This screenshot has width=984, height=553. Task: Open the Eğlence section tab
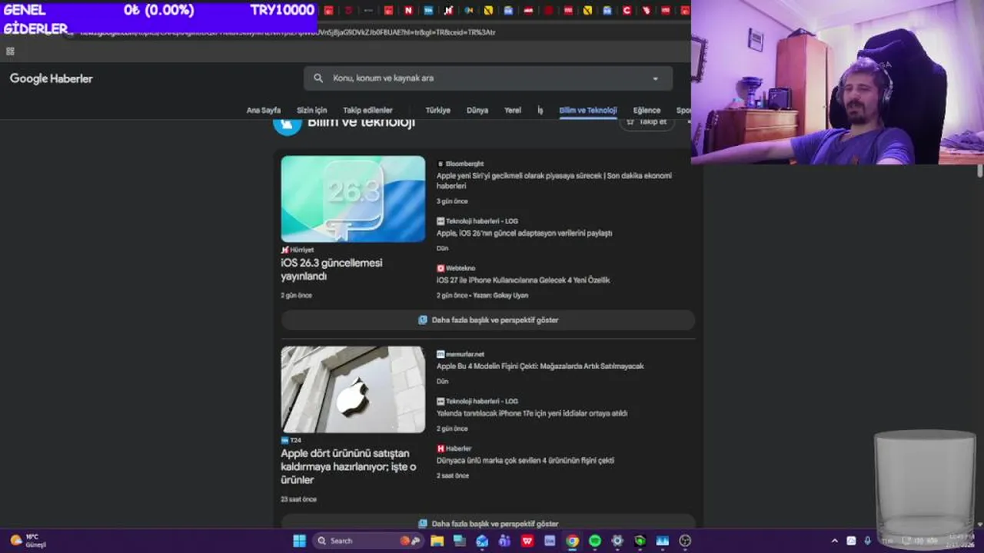[x=647, y=110]
